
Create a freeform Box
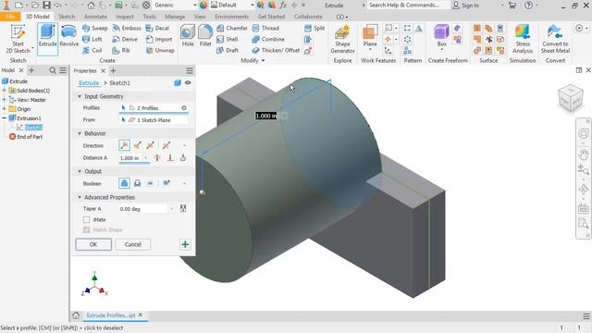pos(441,37)
